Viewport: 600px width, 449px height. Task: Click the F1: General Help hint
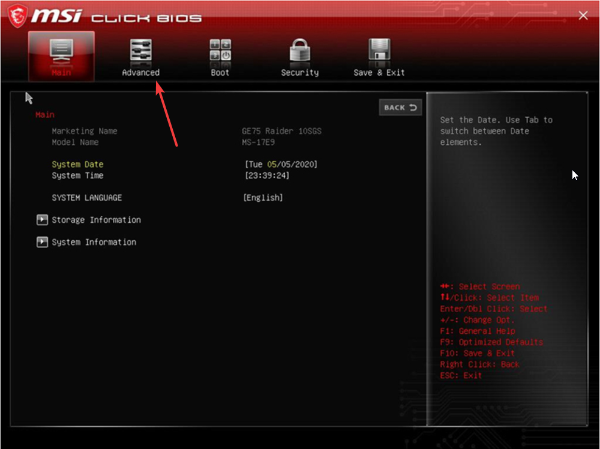pyautogui.click(x=478, y=331)
